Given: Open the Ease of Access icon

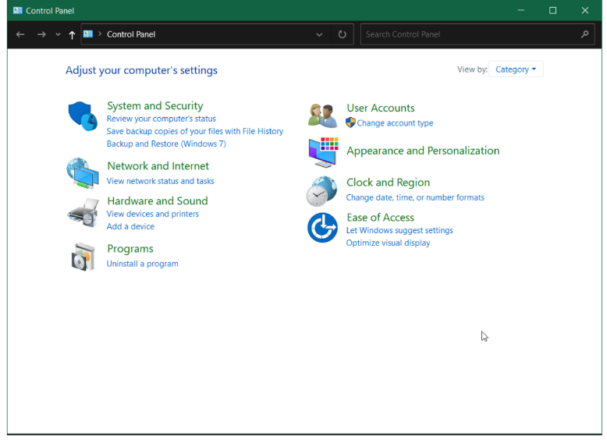Looking at the screenshot, I should pyautogui.click(x=322, y=228).
